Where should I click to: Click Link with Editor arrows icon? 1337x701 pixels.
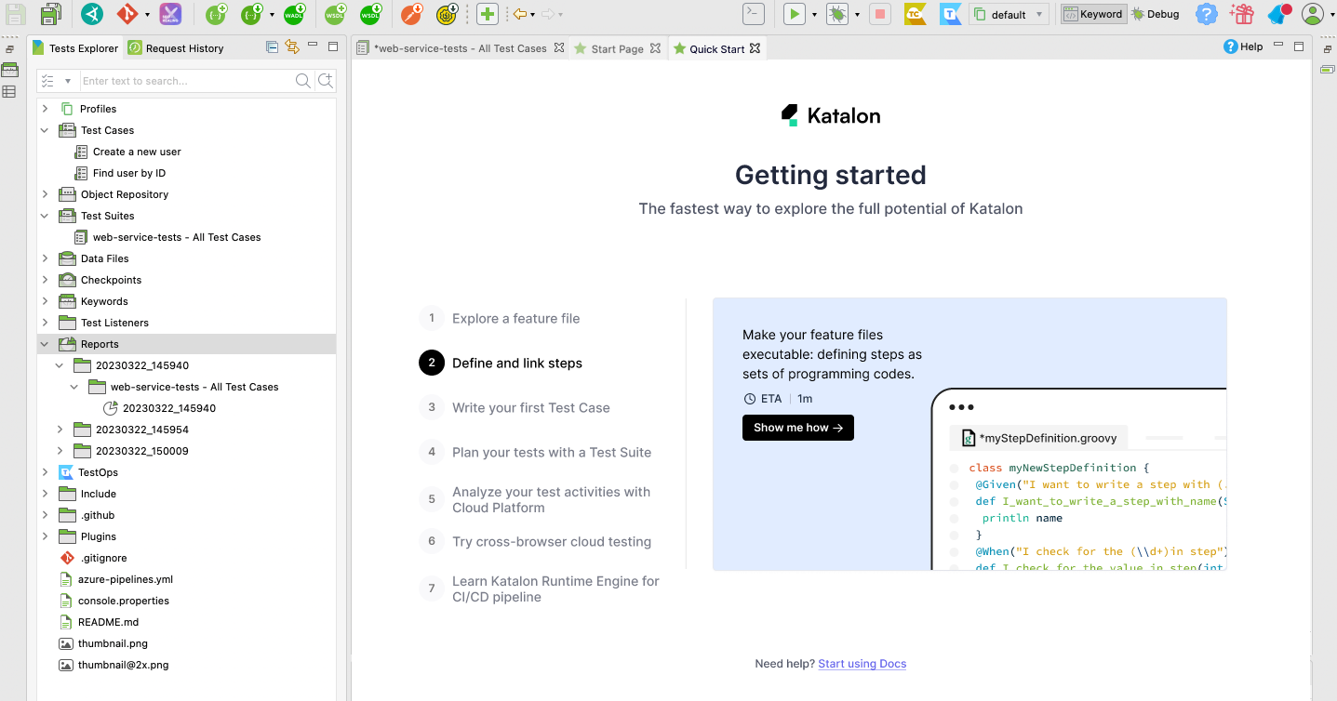coord(291,47)
